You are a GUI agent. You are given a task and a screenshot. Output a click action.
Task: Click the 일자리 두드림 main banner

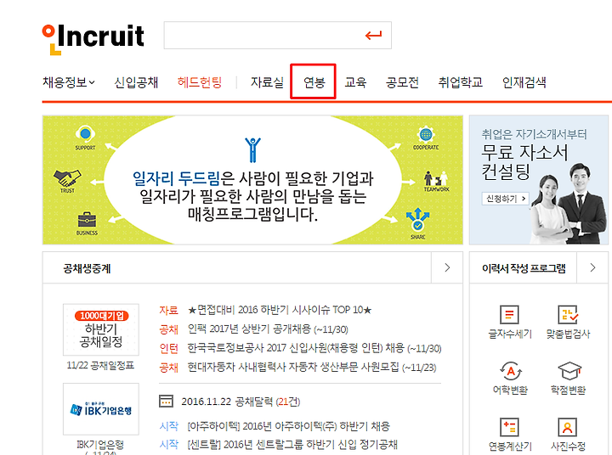tap(252, 180)
